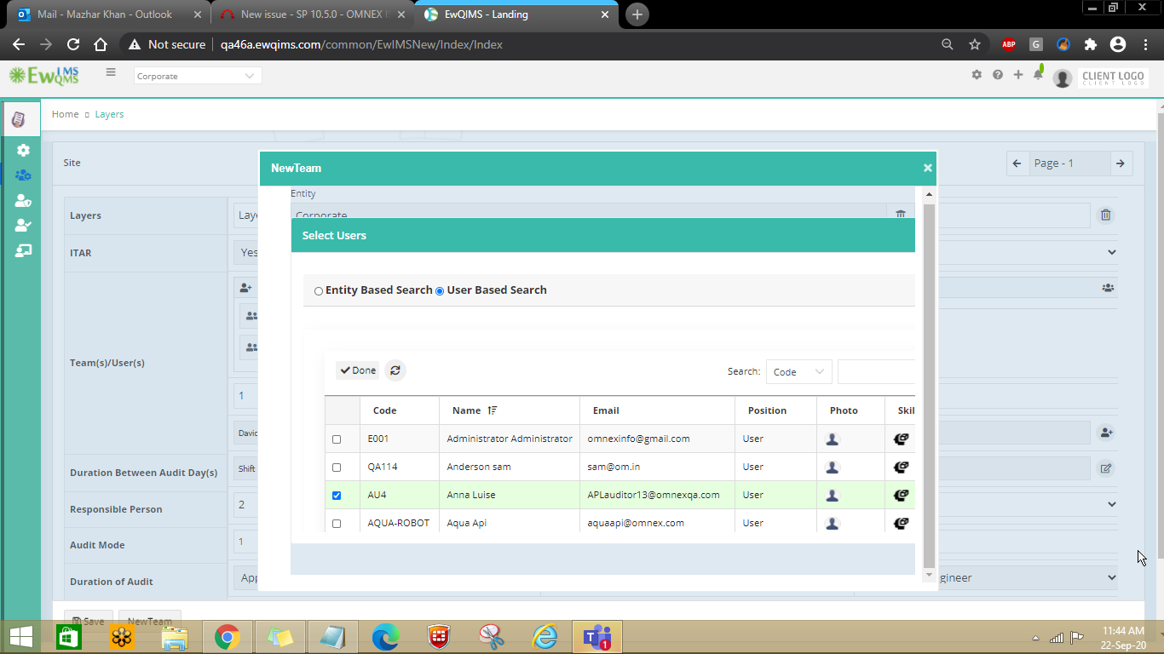The width and height of the screenshot is (1164, 654).
Task: Open the user-check sidebar icon
Action: (23, 226)
